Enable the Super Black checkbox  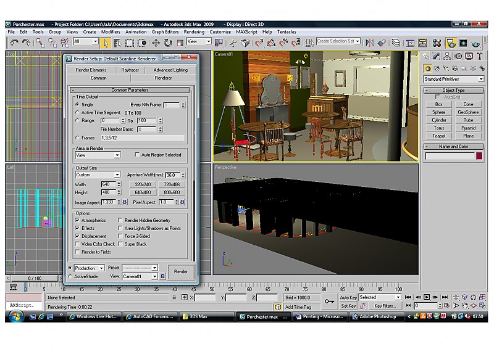pyautogui.click(x=120, y=244)
